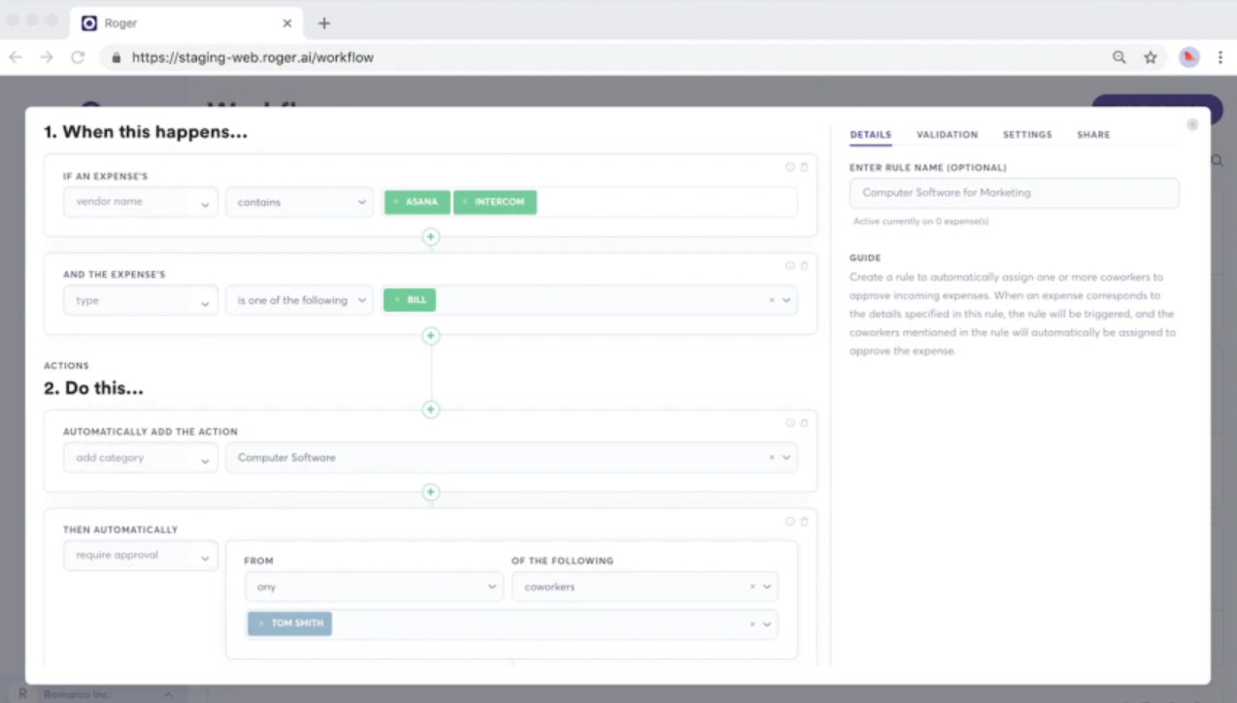The height and width of the screenshot is (703, 1237).
Task: Switch to the Validation tab
Action: [948, 135]
